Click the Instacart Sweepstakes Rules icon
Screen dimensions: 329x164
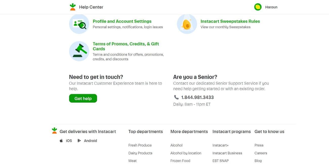click(187, 24)
